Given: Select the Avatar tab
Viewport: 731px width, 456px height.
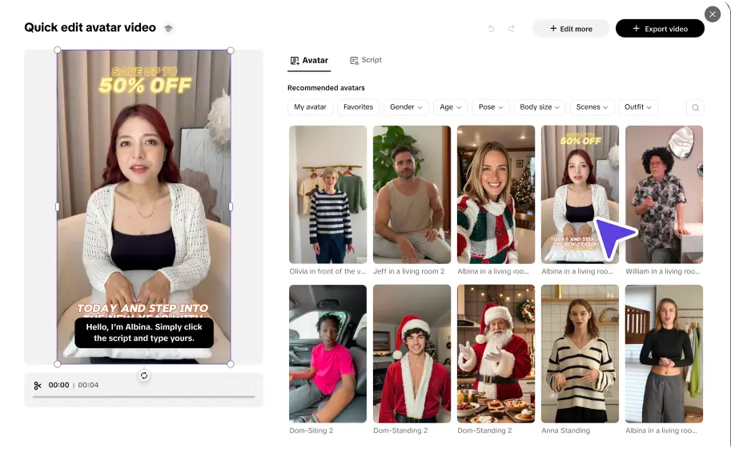Looking at the screenshot, I should [309, 60].
